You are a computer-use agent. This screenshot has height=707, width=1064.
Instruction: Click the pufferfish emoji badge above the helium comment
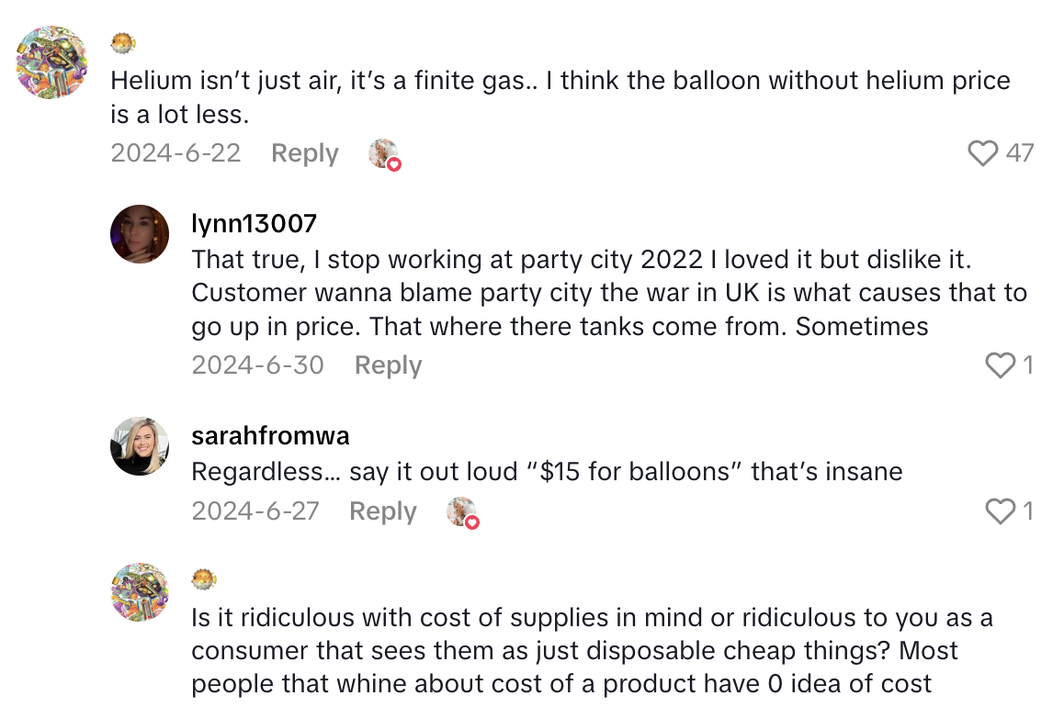point(122,42)
